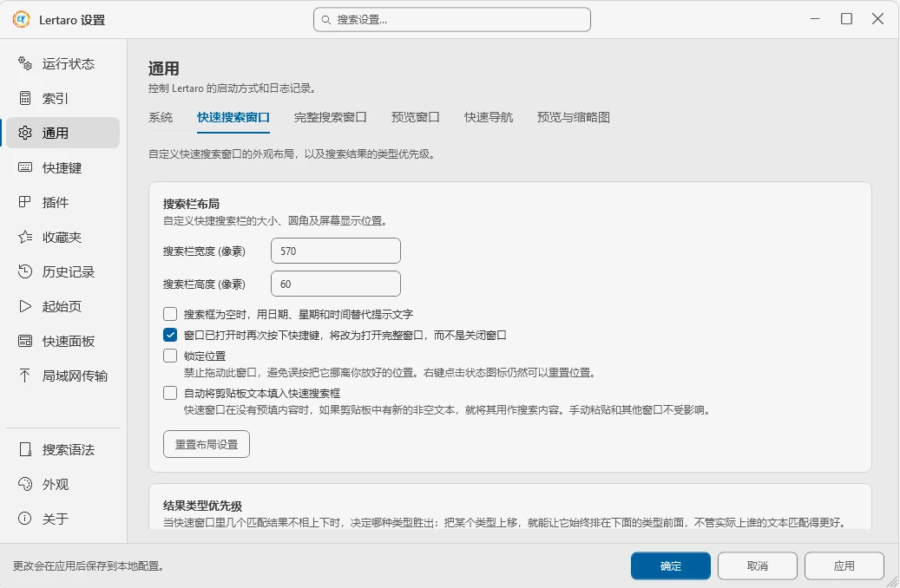Click the 快速面板 panel icon
Screen dimensions: 900x588
(24, 342)
